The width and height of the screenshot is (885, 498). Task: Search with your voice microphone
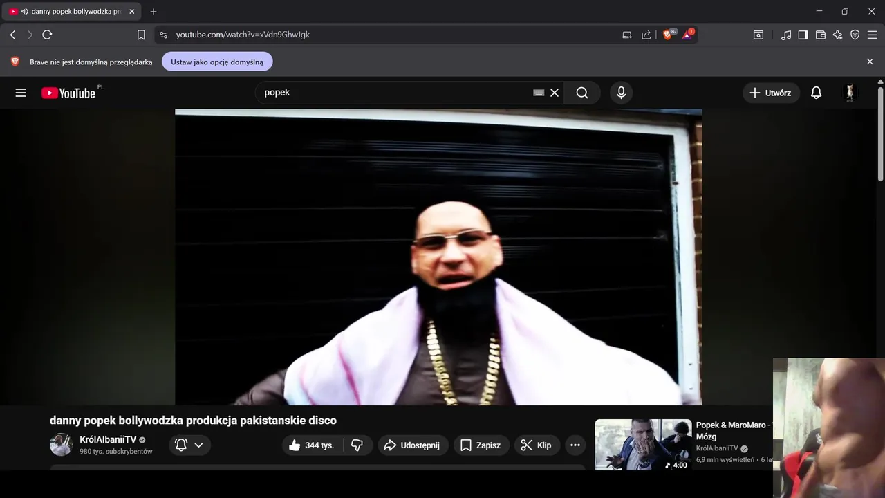621,93
